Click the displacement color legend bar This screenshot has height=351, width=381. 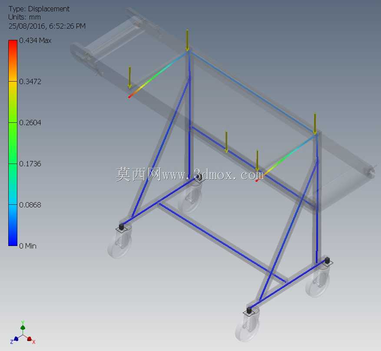tap(13, 143)
